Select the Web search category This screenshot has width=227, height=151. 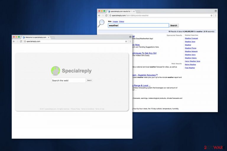click(x=110, y=22)
